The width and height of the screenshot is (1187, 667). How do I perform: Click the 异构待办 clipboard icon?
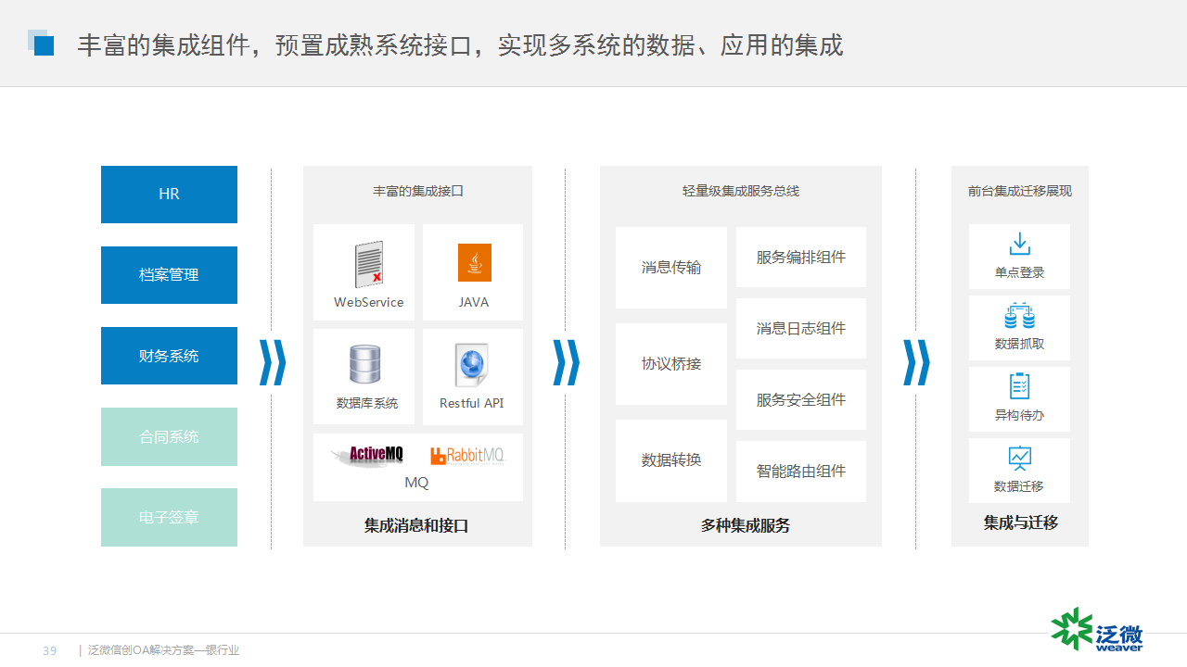click(1020, 386)
